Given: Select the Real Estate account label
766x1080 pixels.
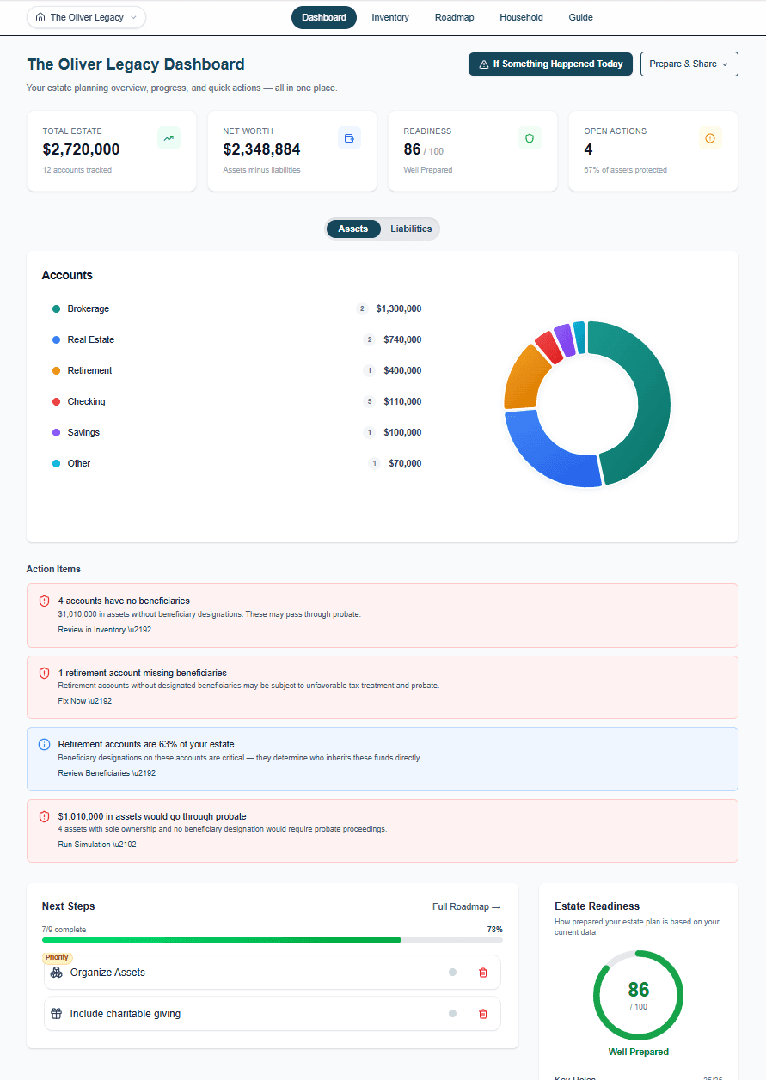Looking at the screenshot, I should pos(91,339).
